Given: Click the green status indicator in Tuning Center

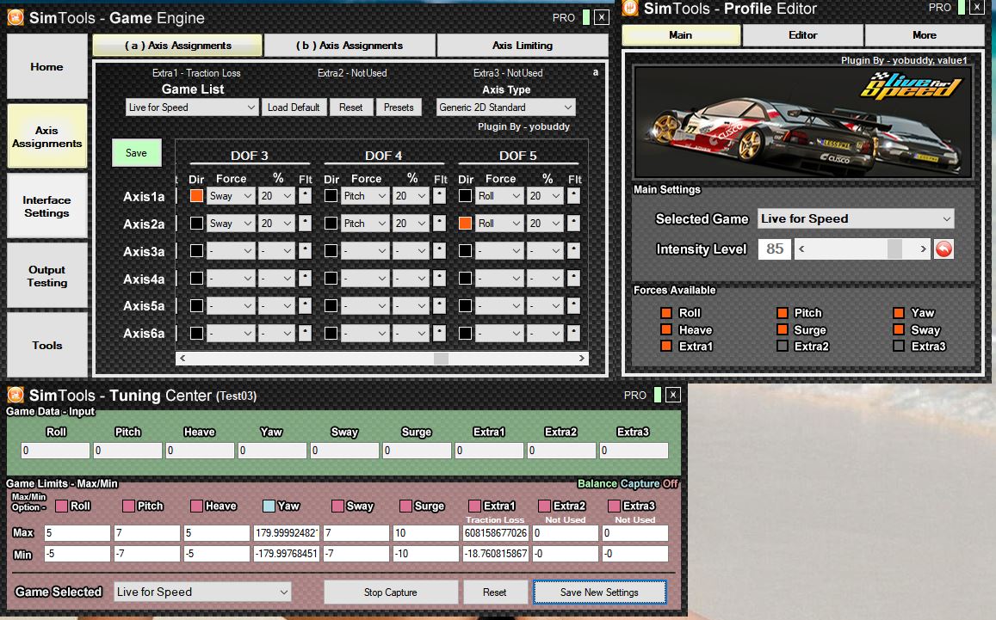Looking at the screenshot, I should coord(658,395).
